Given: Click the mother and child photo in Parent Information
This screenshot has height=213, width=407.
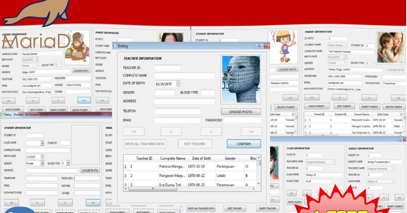Looking at the screenshot, I should pos(391,48).
